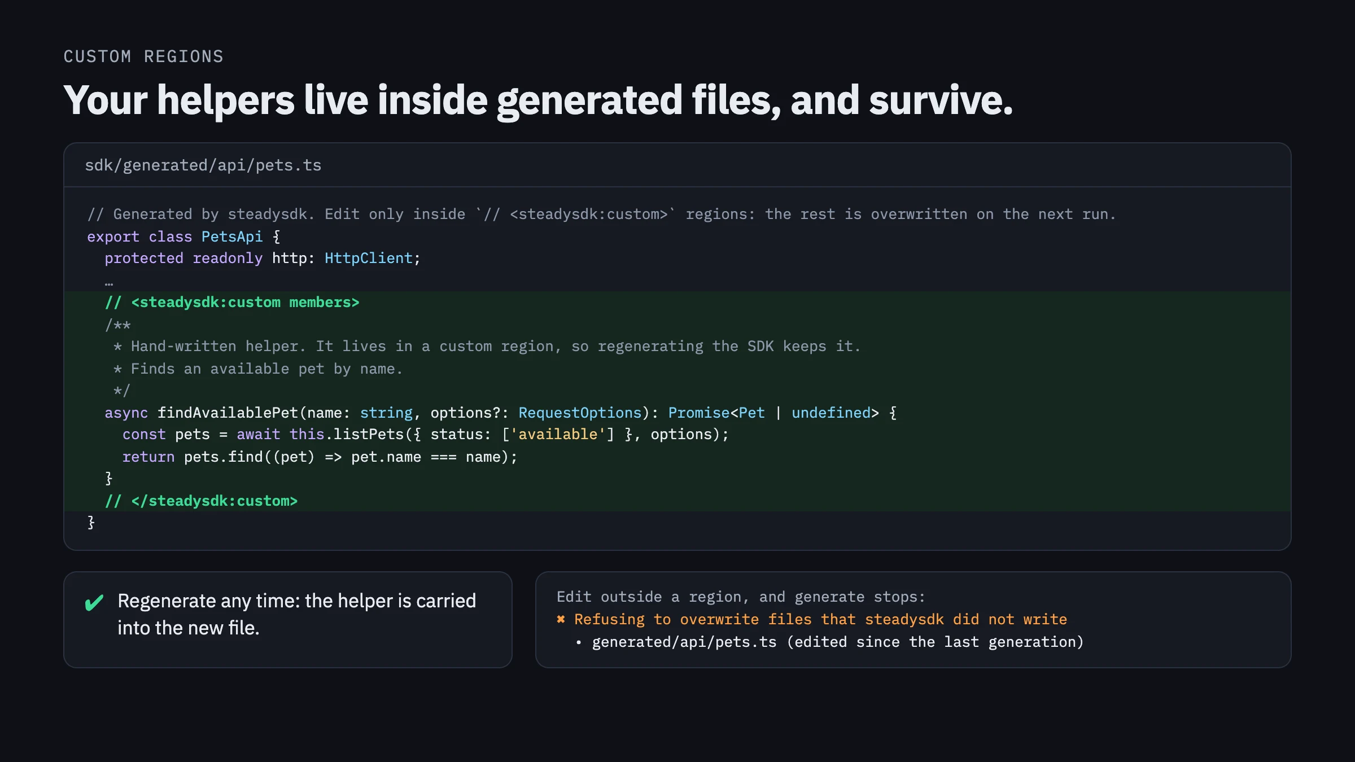The image size is (1355, 762).
Task: Click the orange X error icon
Action: point(561,619)
